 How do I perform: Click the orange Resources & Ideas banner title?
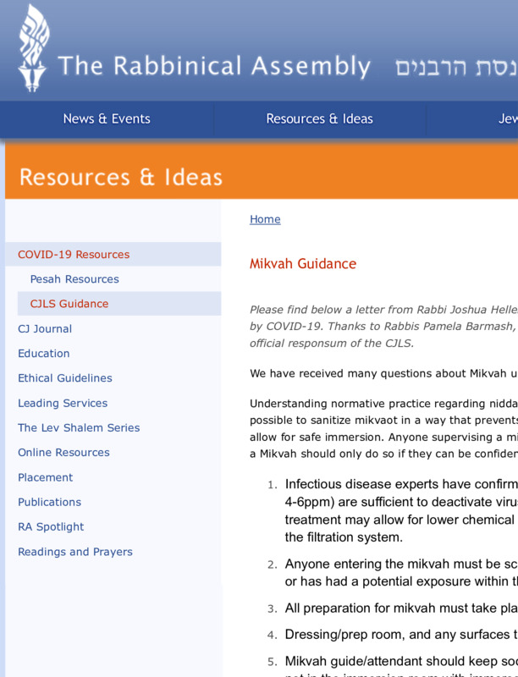[x=121, y=177]
